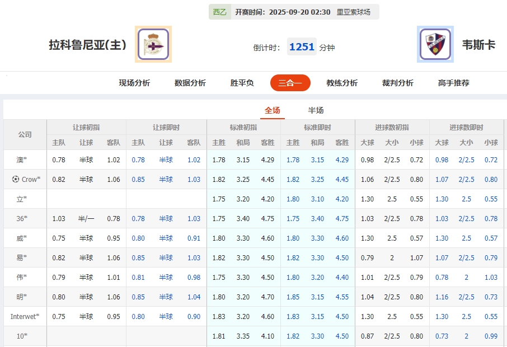Open the 澳 bookmaker odds page

(x=22, y=160)
